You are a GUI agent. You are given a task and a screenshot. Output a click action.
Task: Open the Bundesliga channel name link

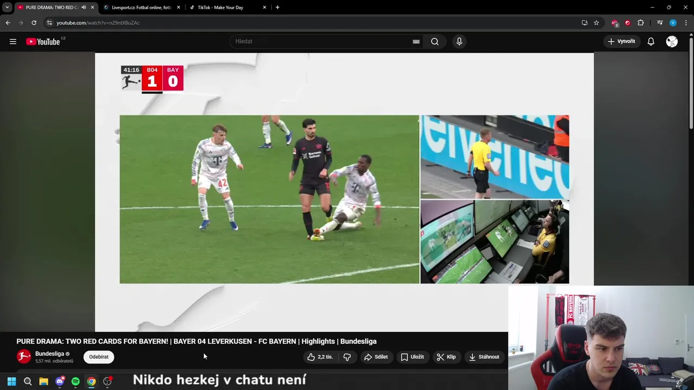49,354
